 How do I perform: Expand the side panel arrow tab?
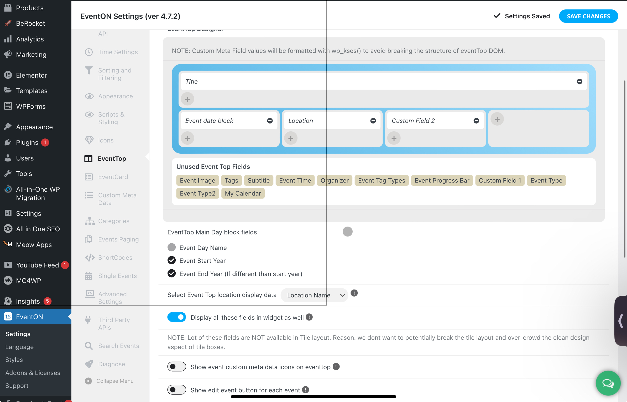[621, 321]
